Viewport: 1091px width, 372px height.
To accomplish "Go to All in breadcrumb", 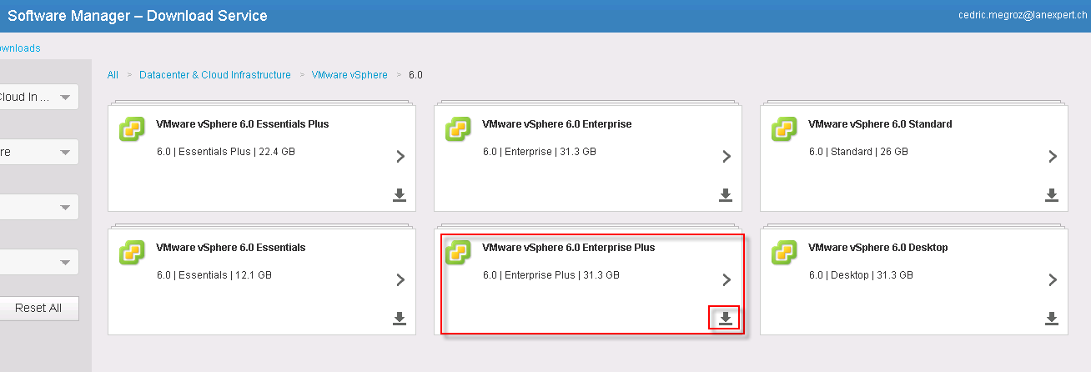I will pos(113,75).
